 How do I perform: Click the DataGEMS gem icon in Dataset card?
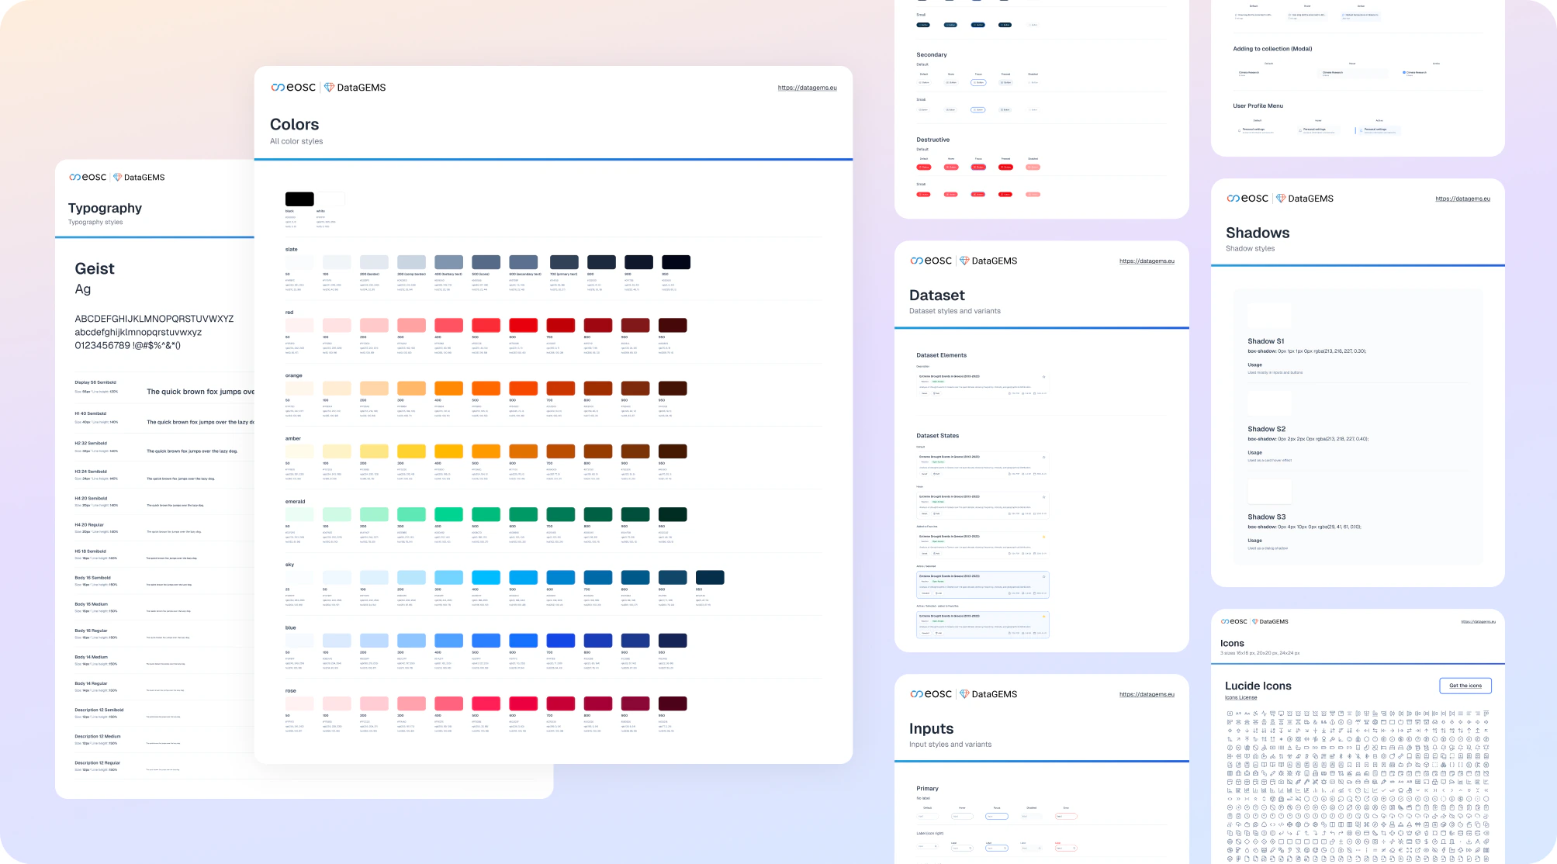coord(964,261)
